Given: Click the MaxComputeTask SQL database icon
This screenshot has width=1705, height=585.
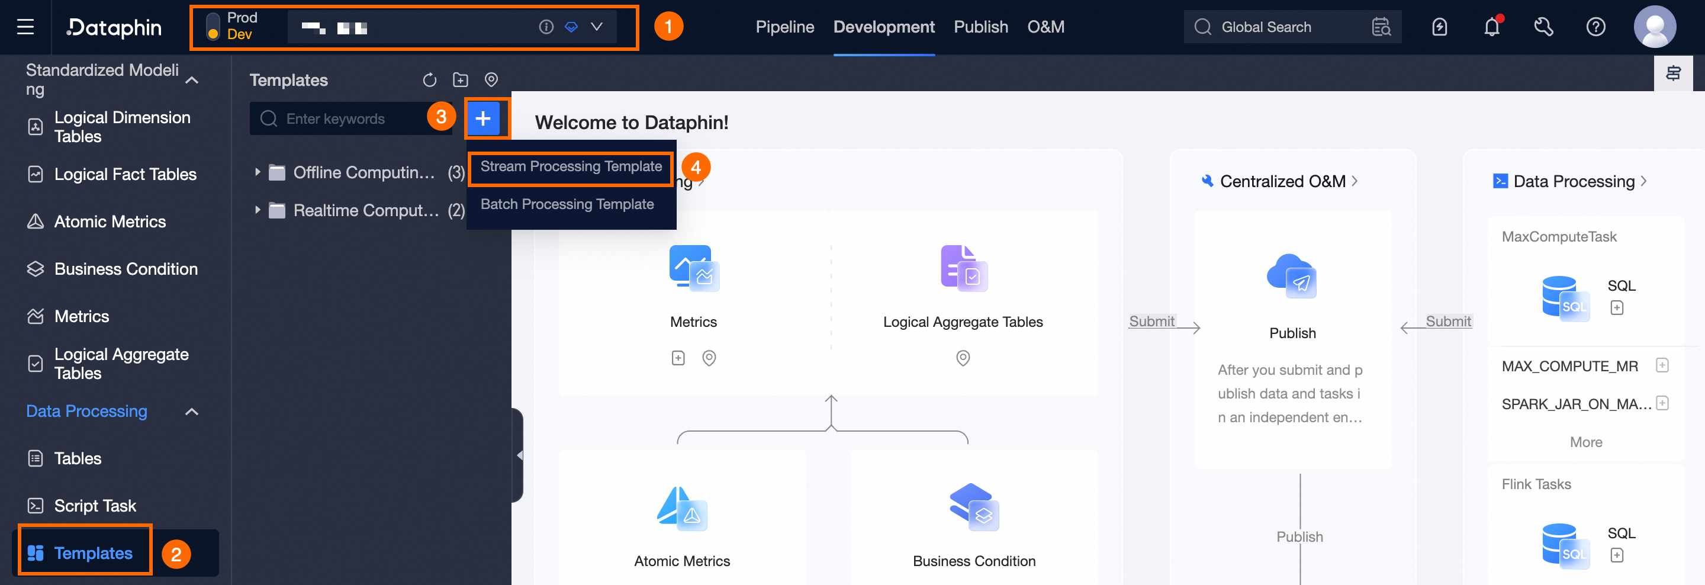Looking at the screenshot, I should pos(1565,298).
